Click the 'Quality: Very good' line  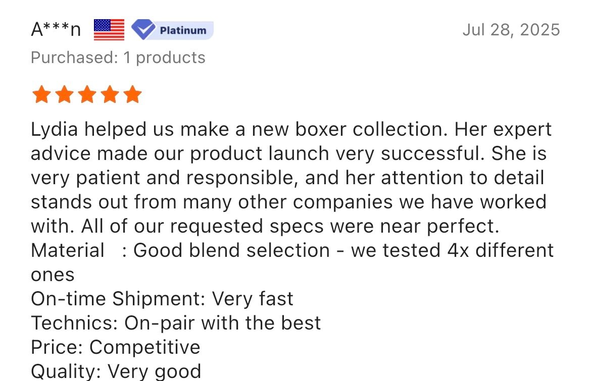pyautogui.click(x=116, y=371)
